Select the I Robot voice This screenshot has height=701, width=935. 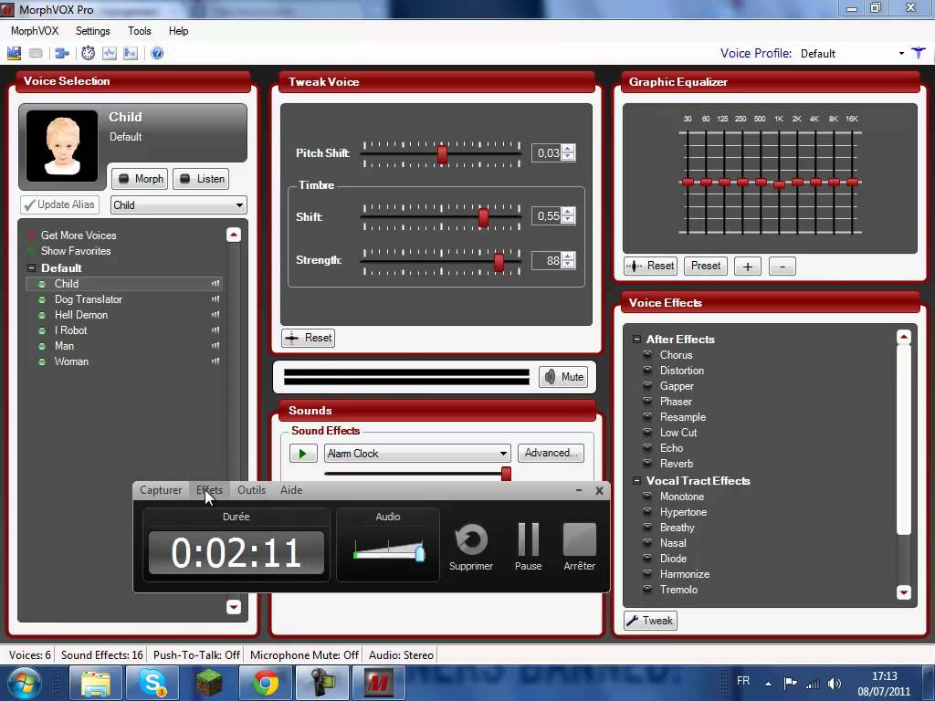click(x=70, y=330)
